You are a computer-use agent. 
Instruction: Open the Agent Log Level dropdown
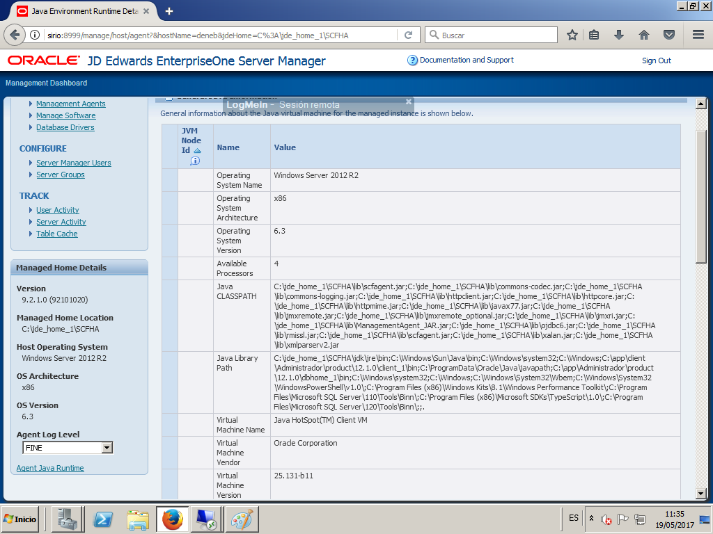click(68, 448)
